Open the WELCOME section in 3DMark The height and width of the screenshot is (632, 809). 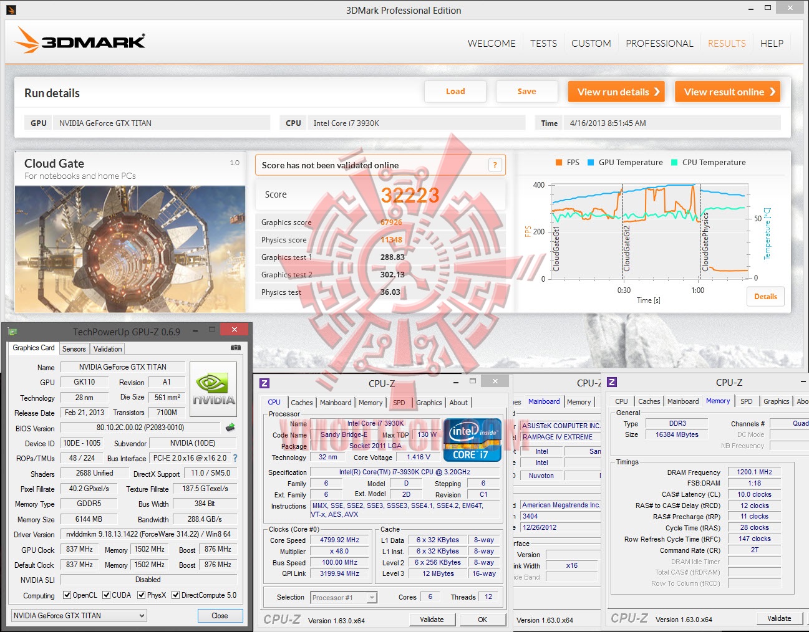tap(492, 44)
